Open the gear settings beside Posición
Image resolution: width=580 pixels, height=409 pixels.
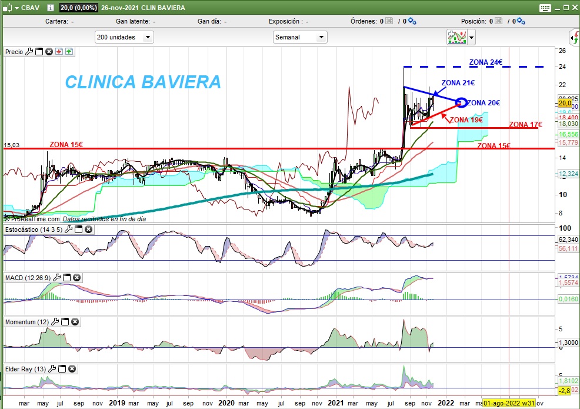tap(521, 21)
